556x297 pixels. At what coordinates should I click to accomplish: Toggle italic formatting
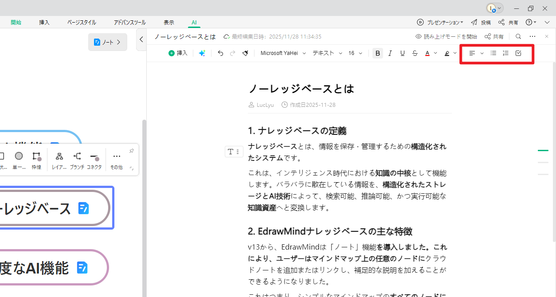390,53
